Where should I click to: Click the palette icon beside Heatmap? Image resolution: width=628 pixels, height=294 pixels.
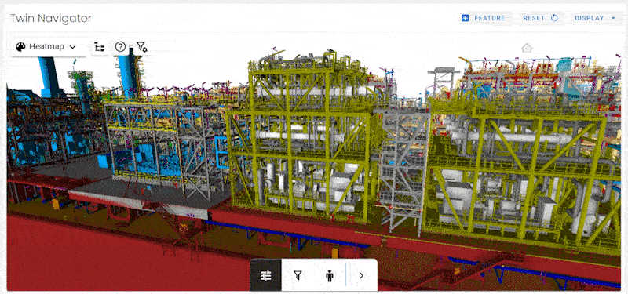coord(20,47)
